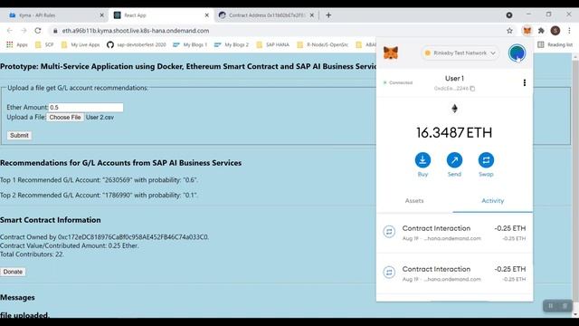Screen dimensions: 579x326
Task: Click the Choose File button
Action: [65, 117]
